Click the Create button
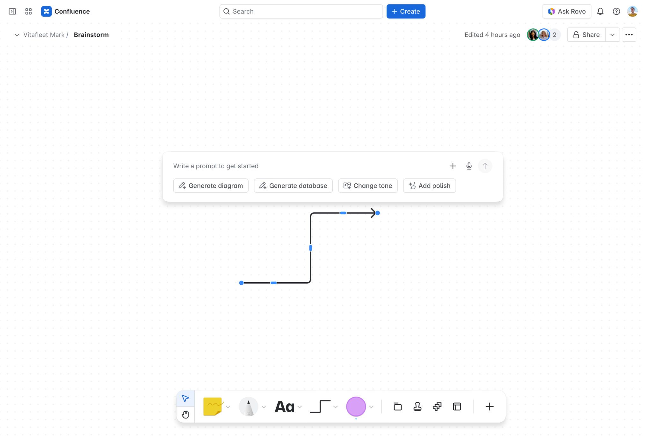 click(x=406, y=11)
